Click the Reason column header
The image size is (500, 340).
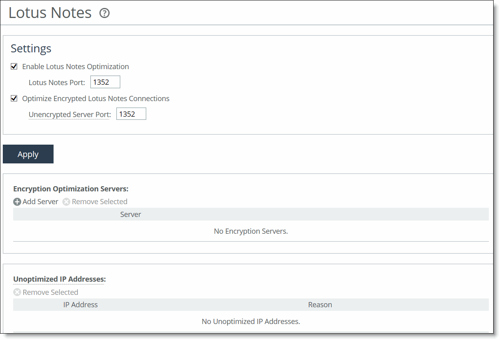click(320, 304)
